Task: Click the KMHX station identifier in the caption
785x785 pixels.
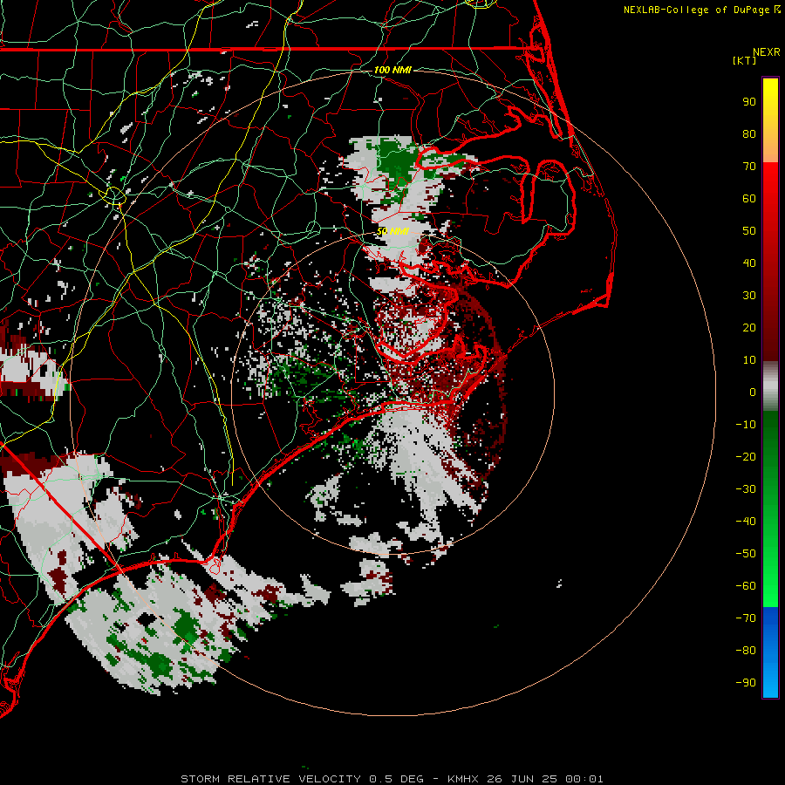Action: [x=462, y=779]
